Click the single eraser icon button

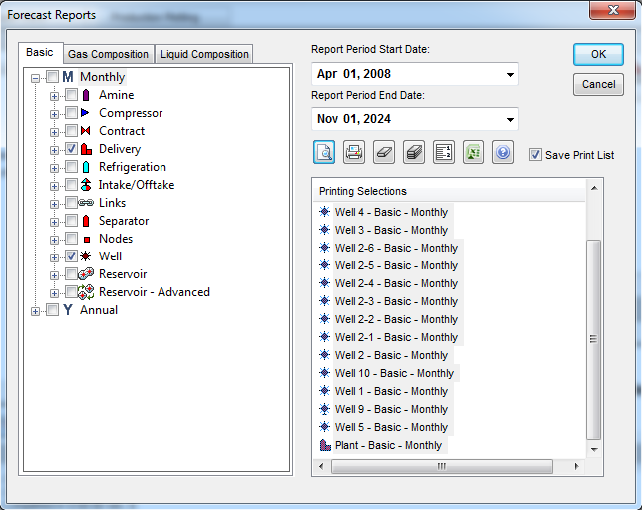[x=384, y=153]
